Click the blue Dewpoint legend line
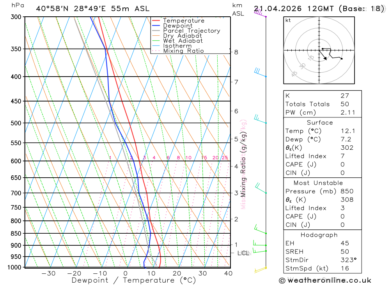The image size is (390, 285). 156,26
